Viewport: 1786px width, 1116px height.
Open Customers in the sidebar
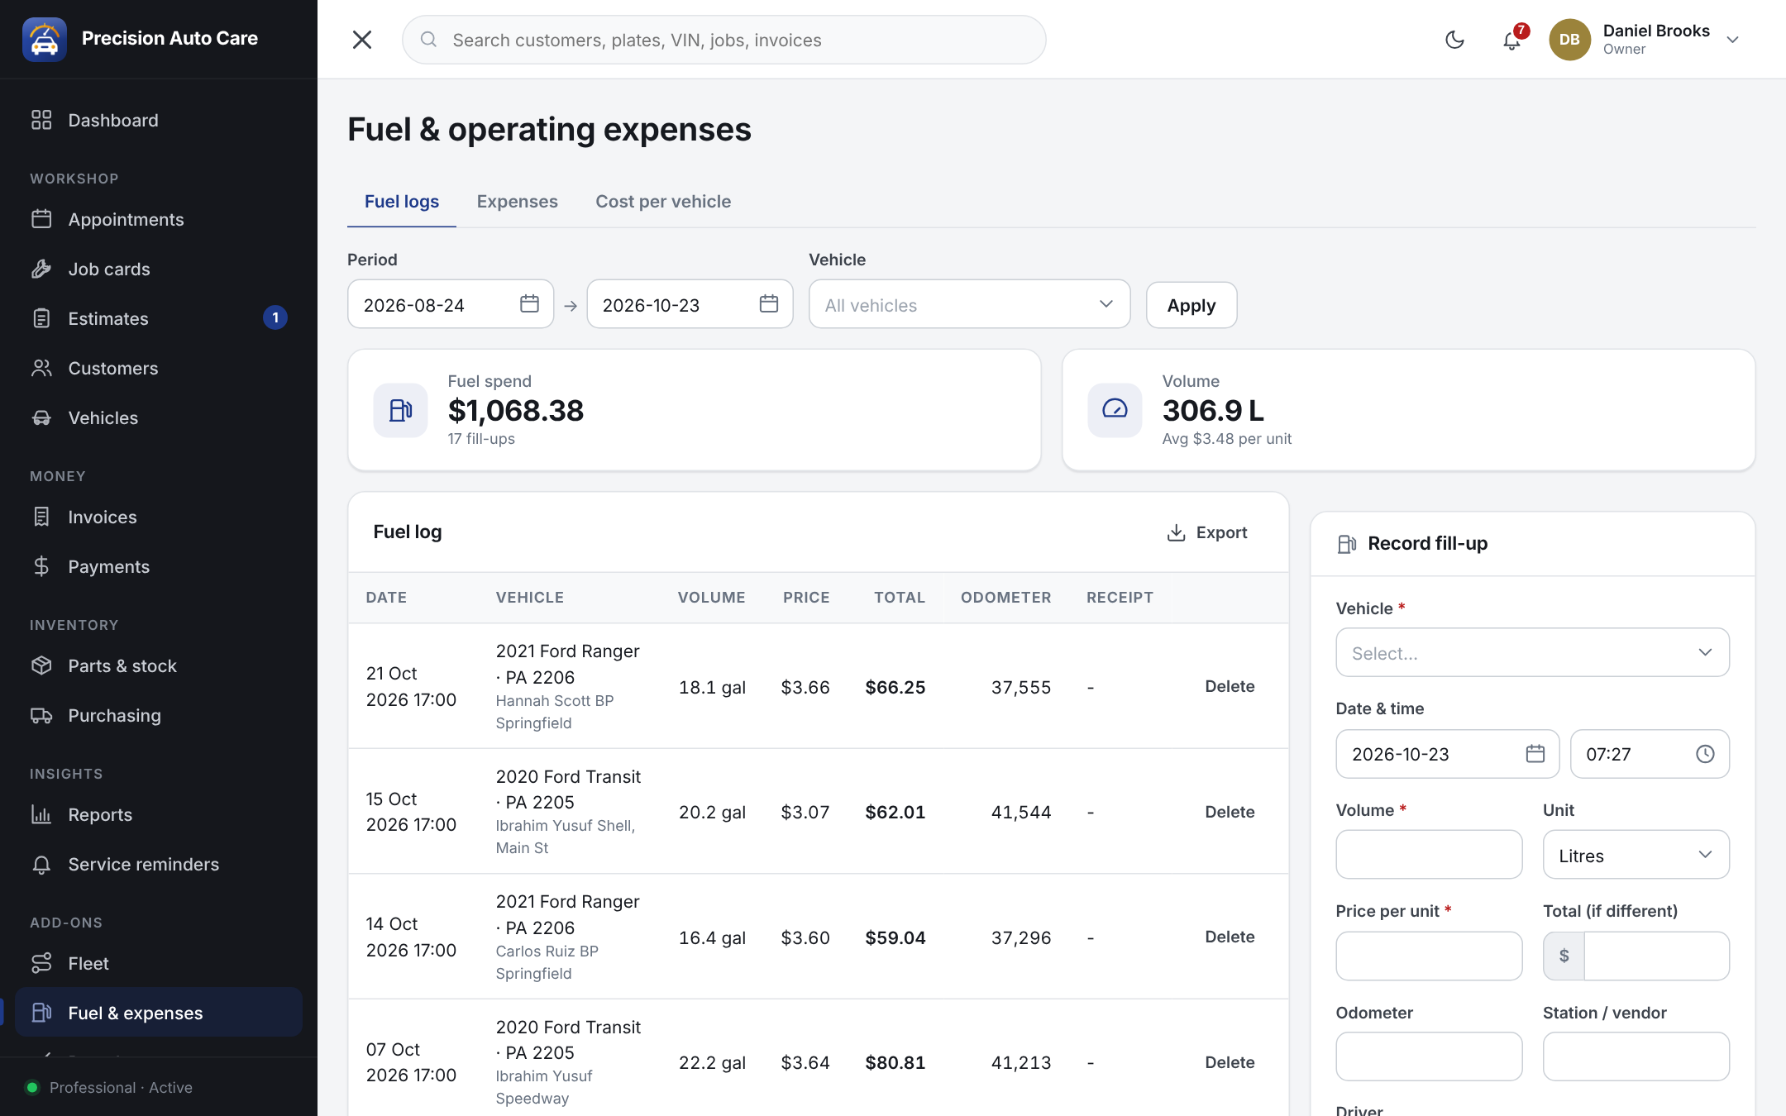[x=159, y=368]
